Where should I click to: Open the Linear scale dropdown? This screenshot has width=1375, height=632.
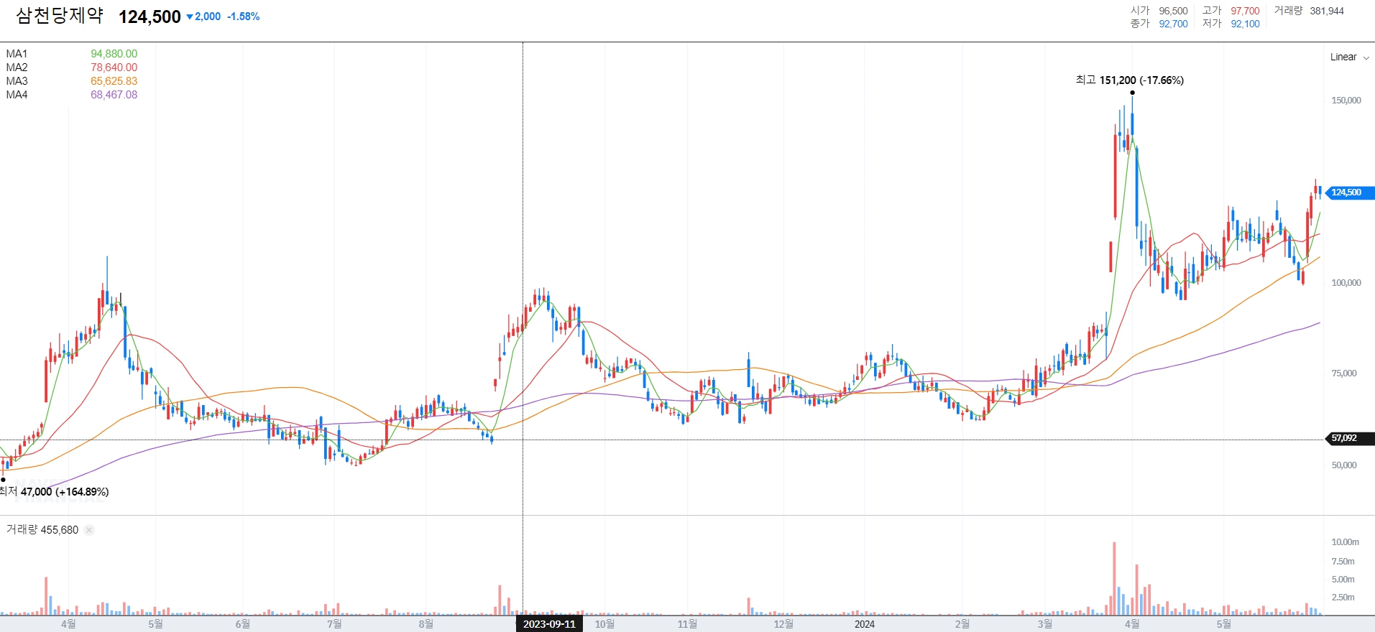[x=1349, y=57]
